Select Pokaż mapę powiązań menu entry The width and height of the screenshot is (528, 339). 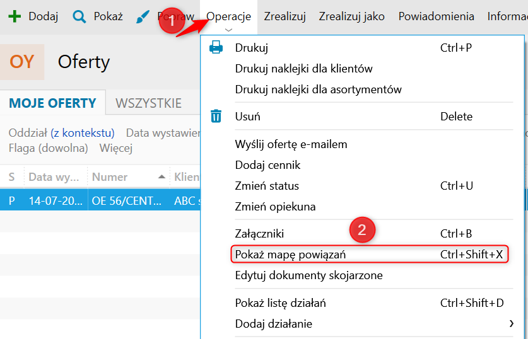290,255
